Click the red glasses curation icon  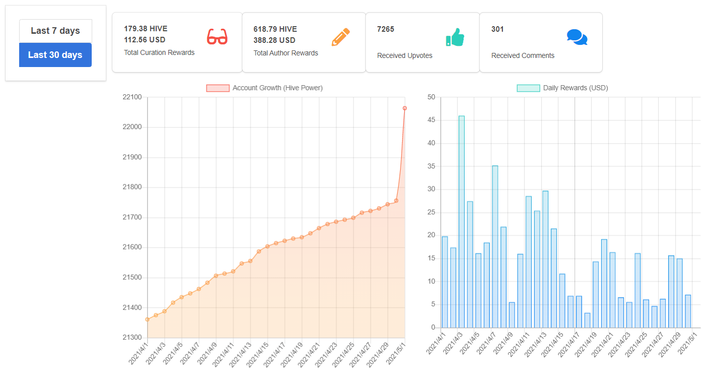pos(217,37)
